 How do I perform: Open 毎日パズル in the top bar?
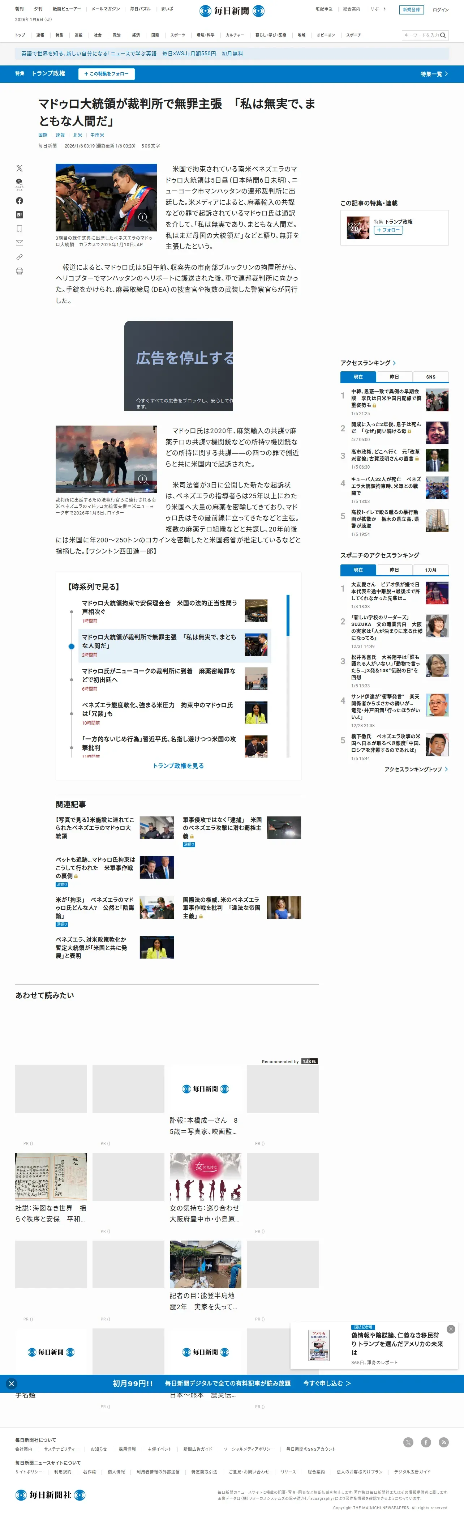coord(140,9)
